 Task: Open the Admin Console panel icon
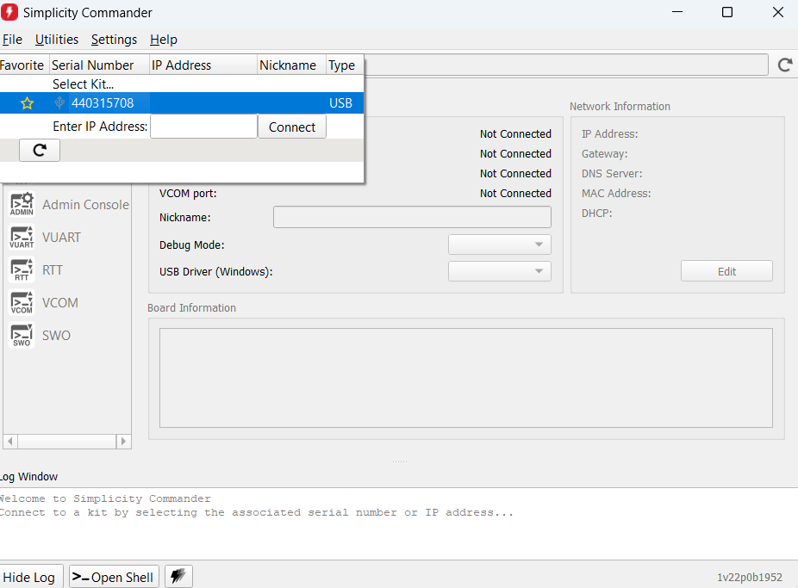pos(22,205)
